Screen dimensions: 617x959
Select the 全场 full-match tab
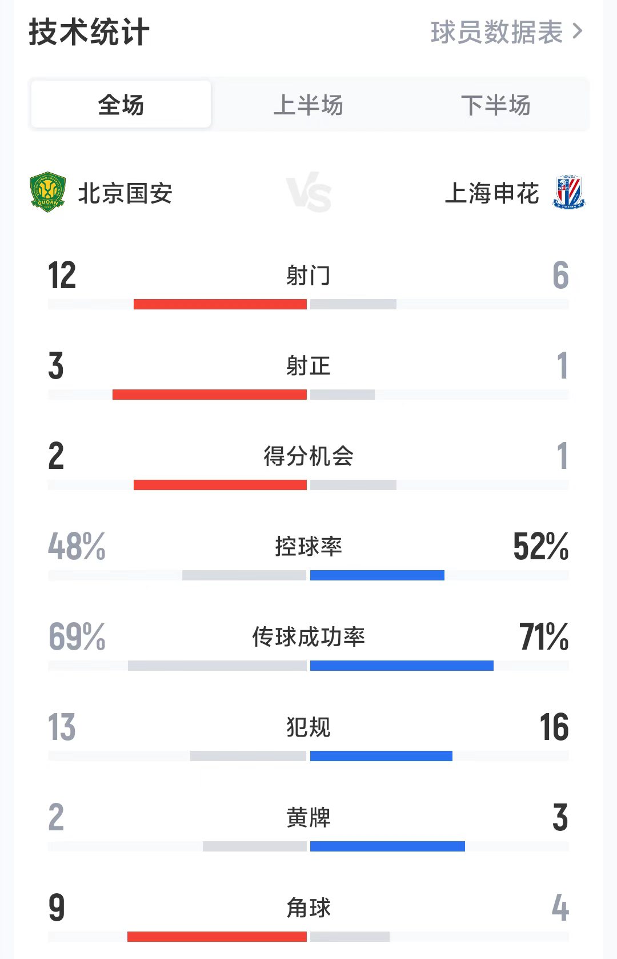coord(121,105)
